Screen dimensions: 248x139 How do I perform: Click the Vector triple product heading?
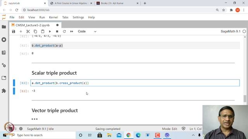click(x=55, y=110)
